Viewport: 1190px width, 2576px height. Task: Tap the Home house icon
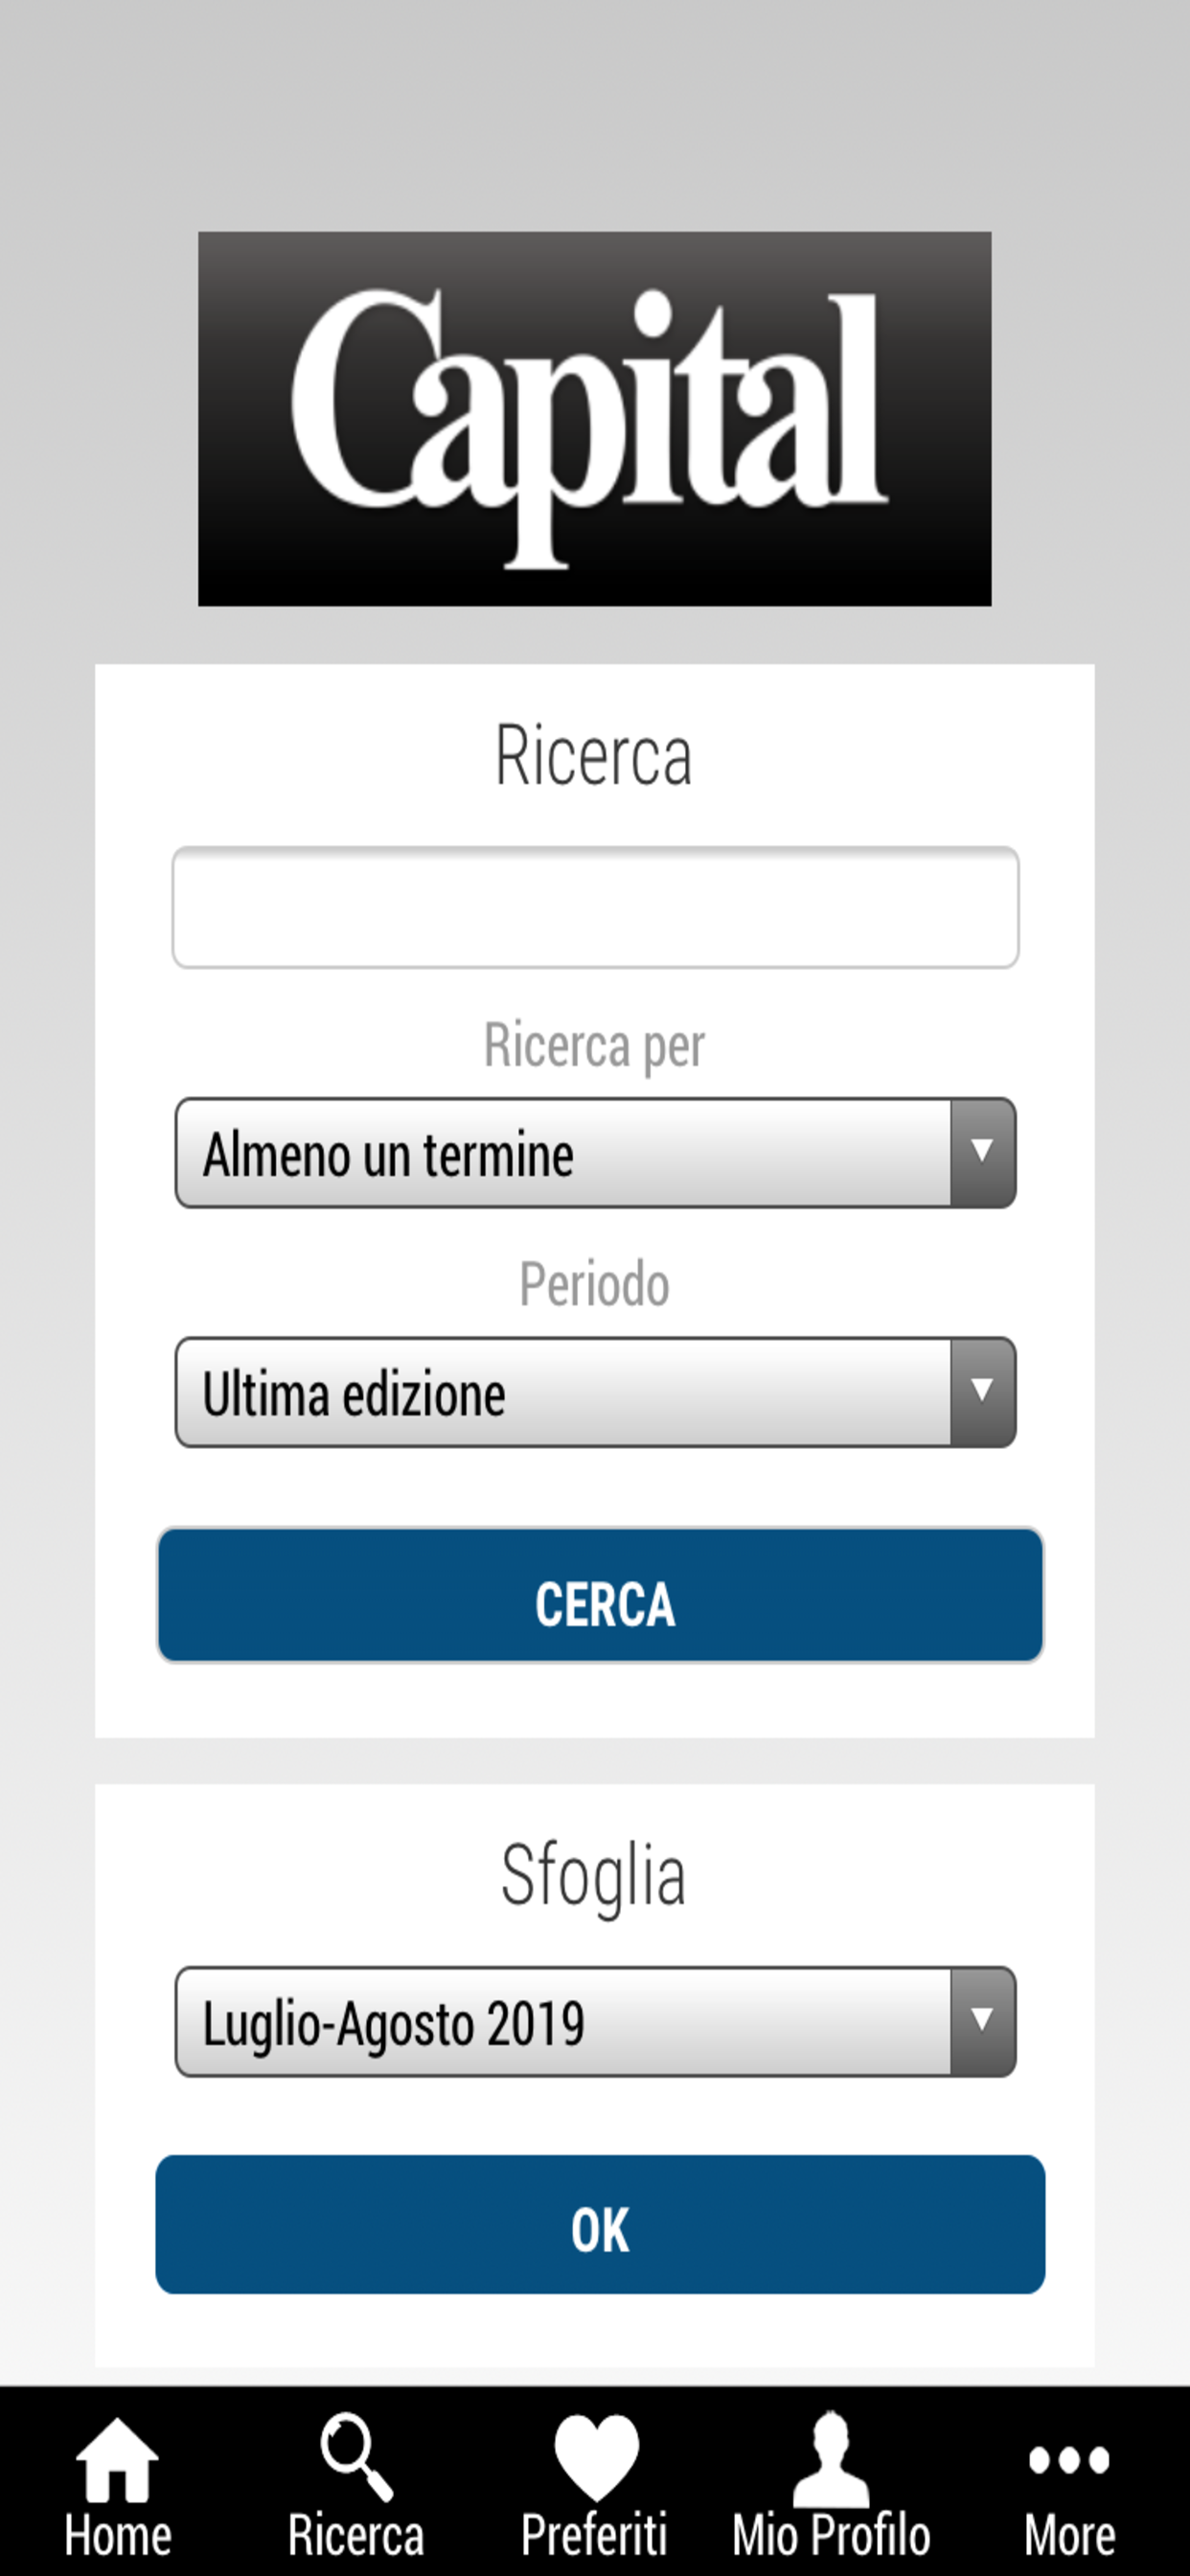point(117,2459)
